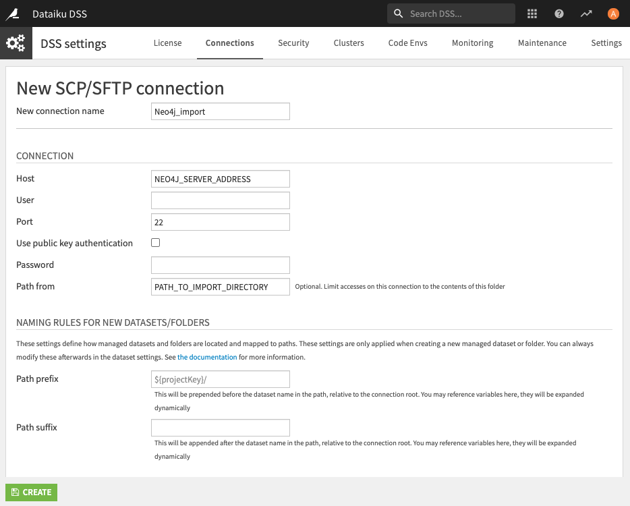The width and height of the screenshot is (630, 506).
Task: Click into the Host input field
Action: (221, 179)
